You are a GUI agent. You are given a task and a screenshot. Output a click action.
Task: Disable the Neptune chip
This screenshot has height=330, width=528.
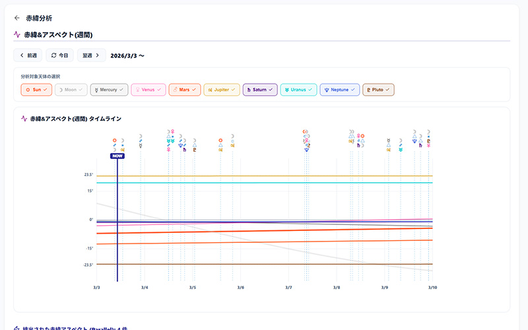click(339, 89)
